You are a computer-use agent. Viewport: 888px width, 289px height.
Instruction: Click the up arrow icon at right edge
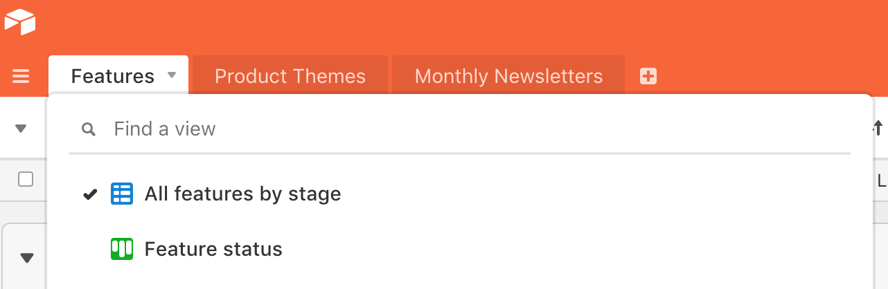(878, 128)
